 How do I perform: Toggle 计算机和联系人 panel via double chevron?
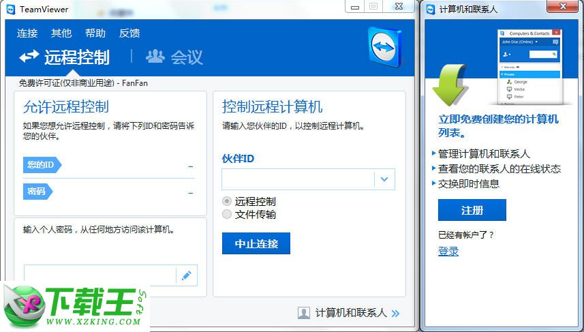pos(395,313)
